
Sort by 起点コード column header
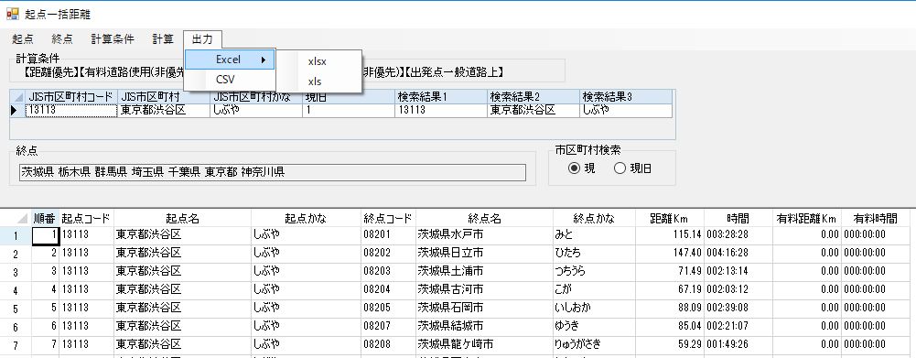[86, 219]
